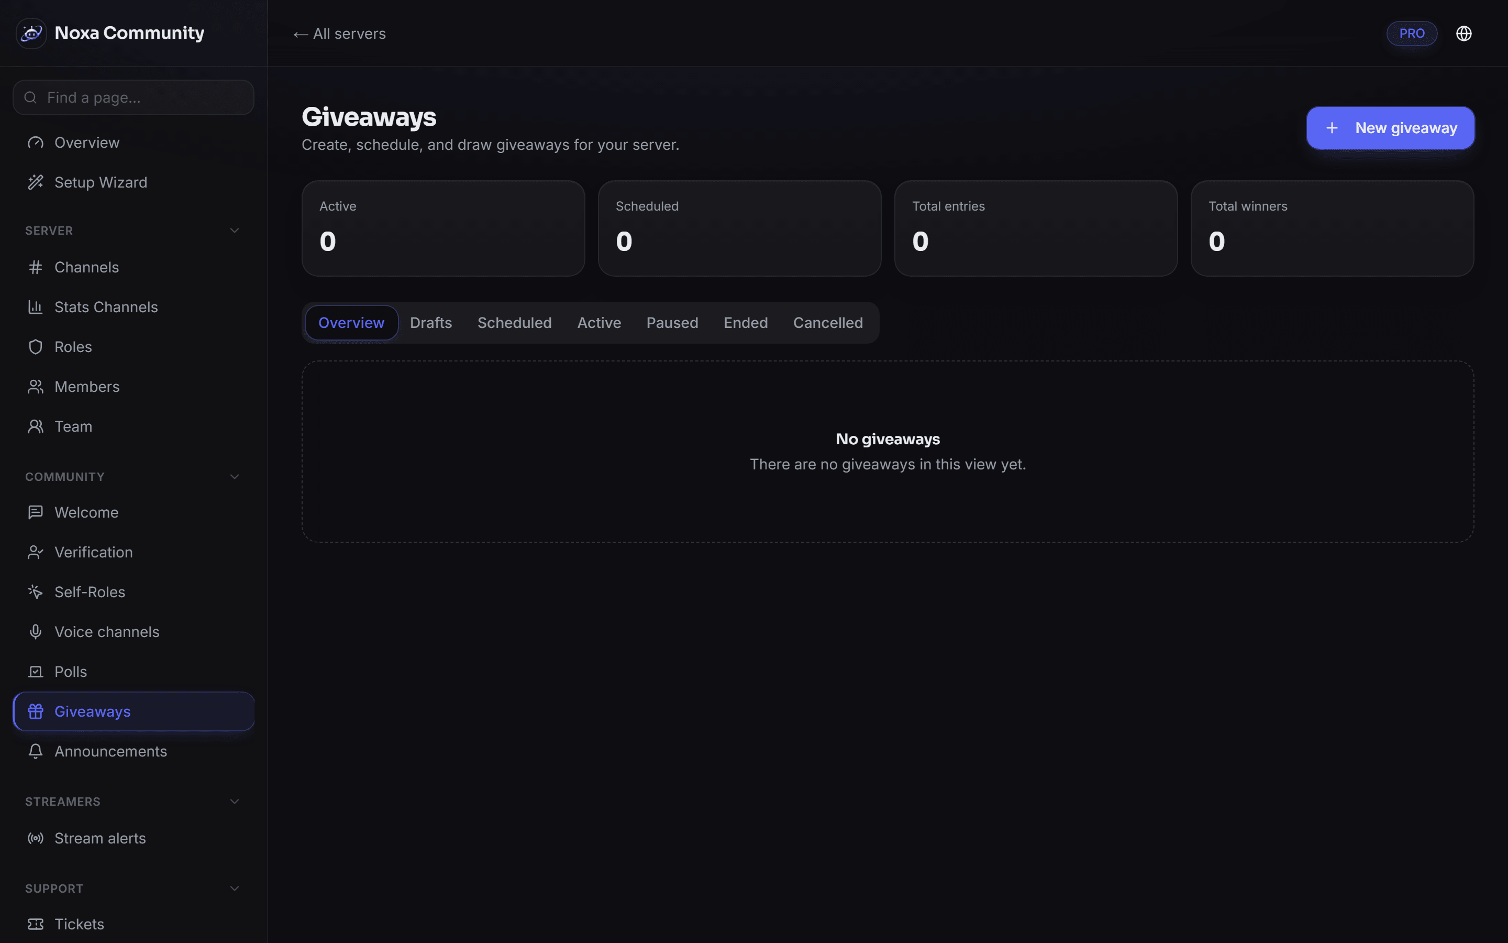The height and width of the screenshot is (943, 1508).
Task: Collapse the SERVER section chevron
Action: tap(235, 231)
